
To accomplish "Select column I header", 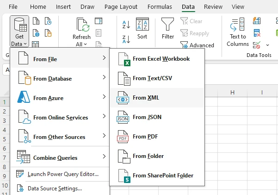I will 262,92.
